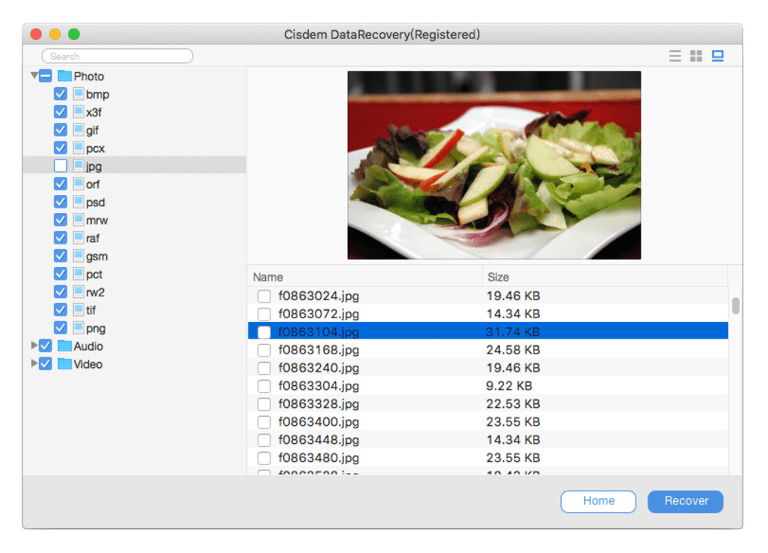Select the rw2 tree item label
The width and height of the screenshot is (768, 553).
96,292
